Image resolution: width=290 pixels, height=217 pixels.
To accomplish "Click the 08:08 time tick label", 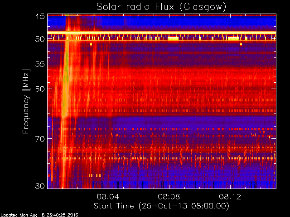I will [x=169, y=197].
